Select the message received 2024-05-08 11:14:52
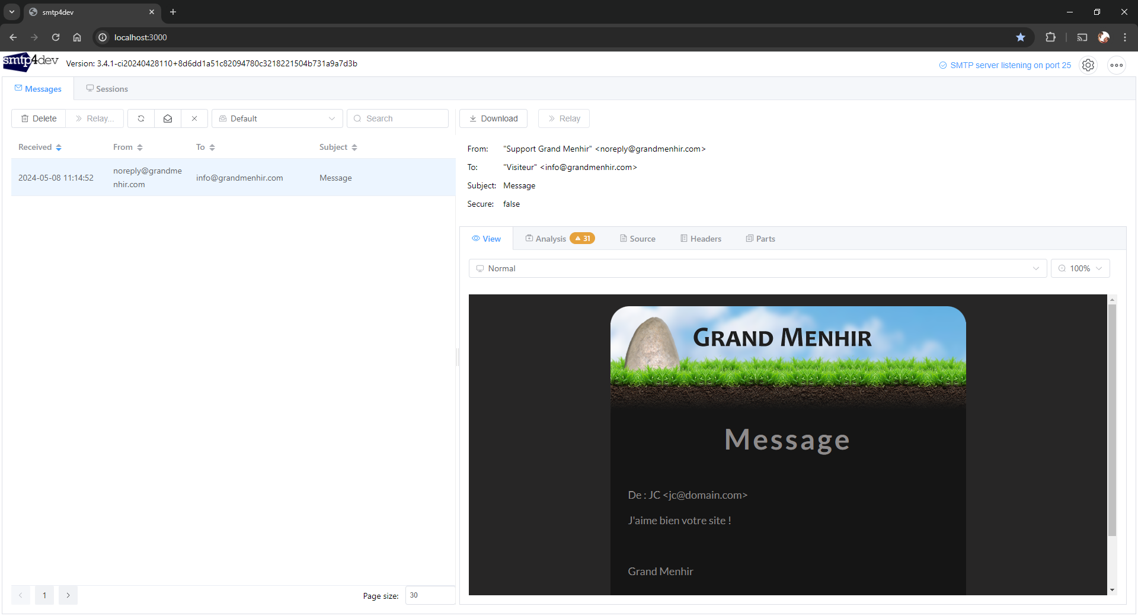Viewport: 1138px width, 616px height. click(x=233, y=178)
